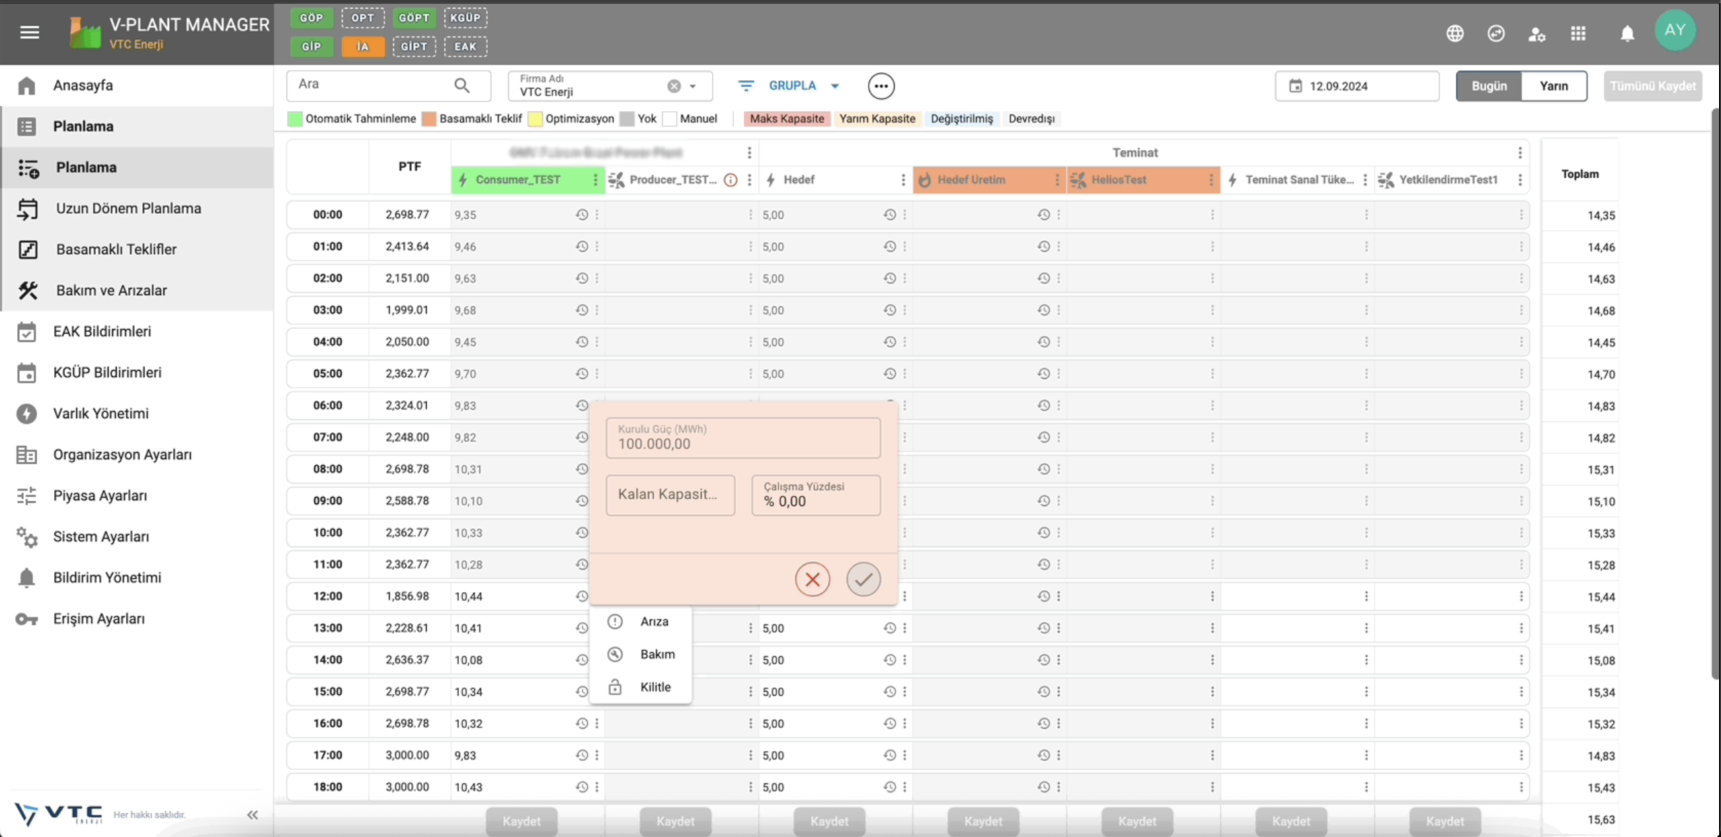The width and height of the screenshot is (1721, 837).
Task: Collapse the sidebar with the double chevron
Action: (252, 815)
